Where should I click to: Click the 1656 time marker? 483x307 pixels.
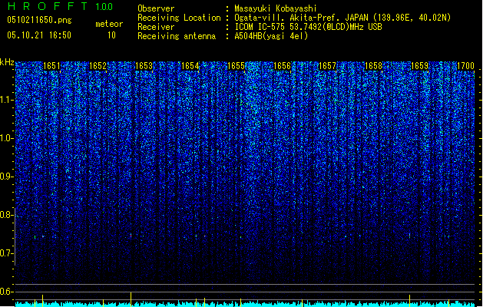tap(282, 66)
